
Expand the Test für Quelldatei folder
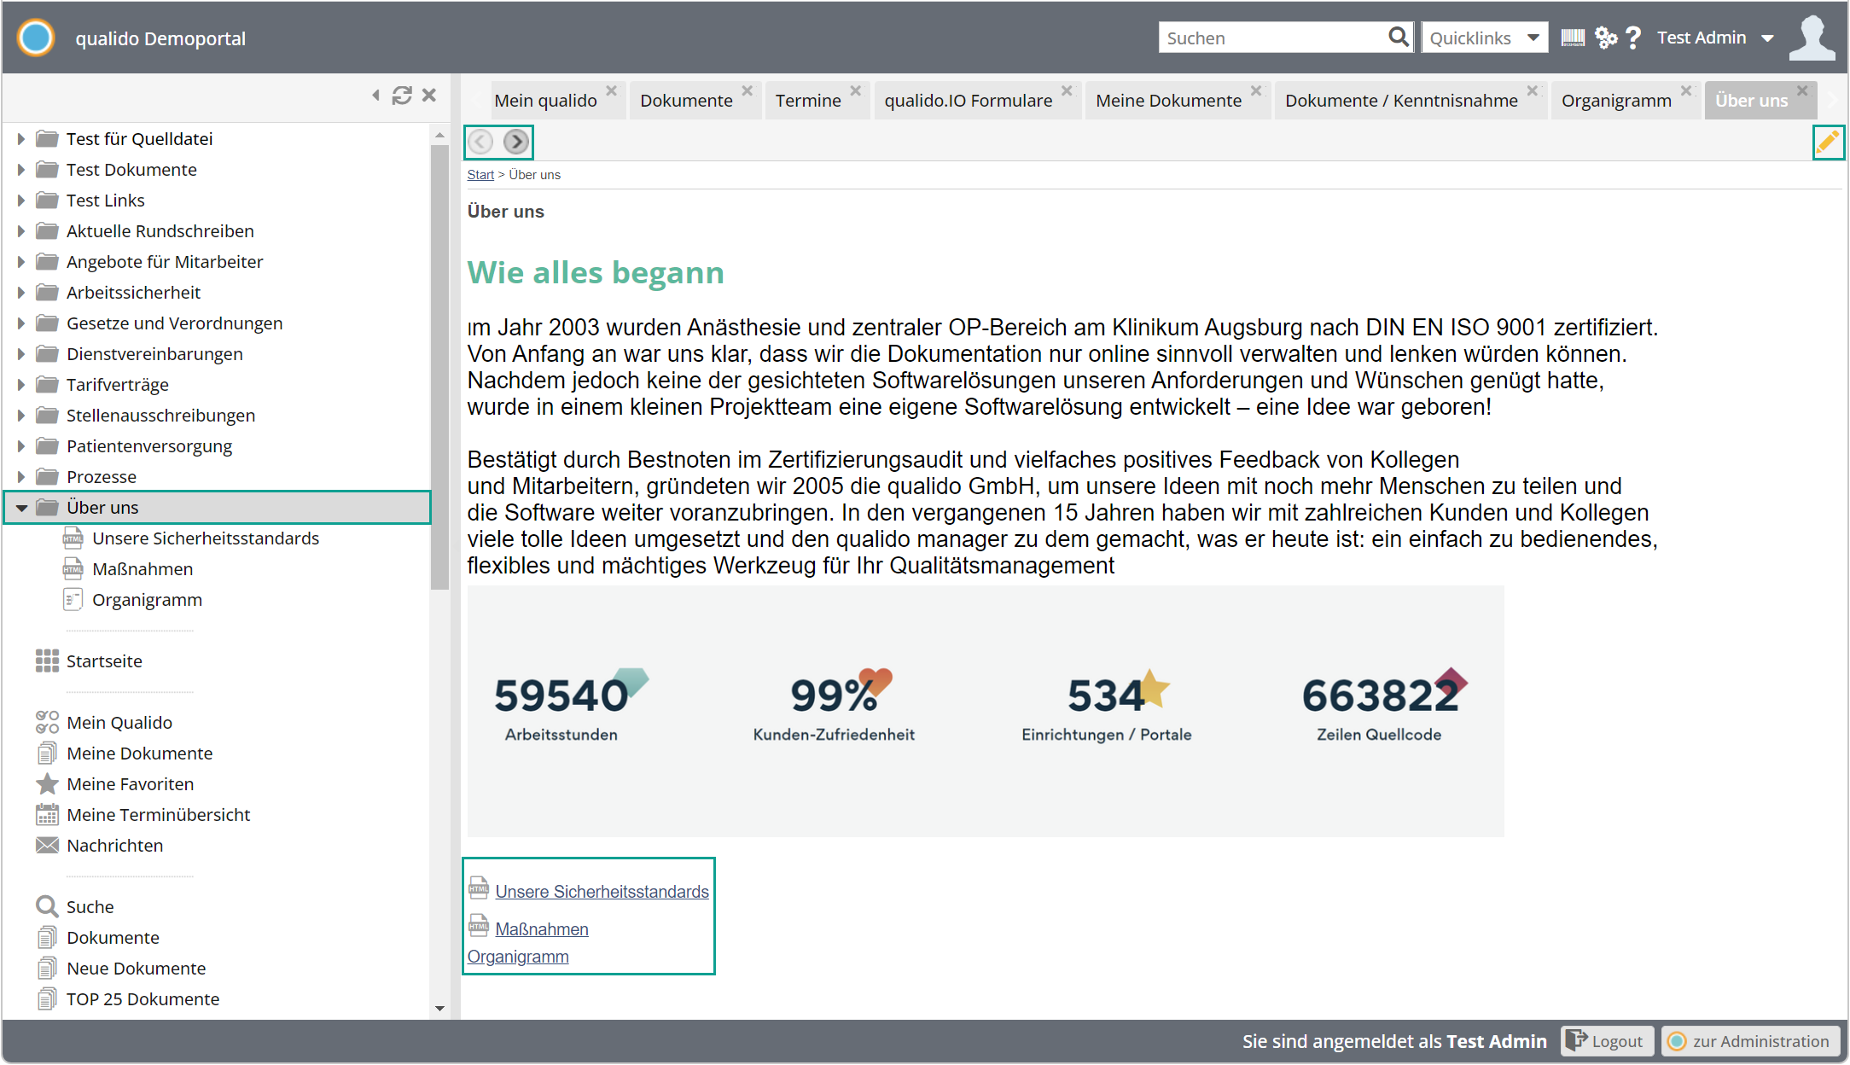(21, 139)
